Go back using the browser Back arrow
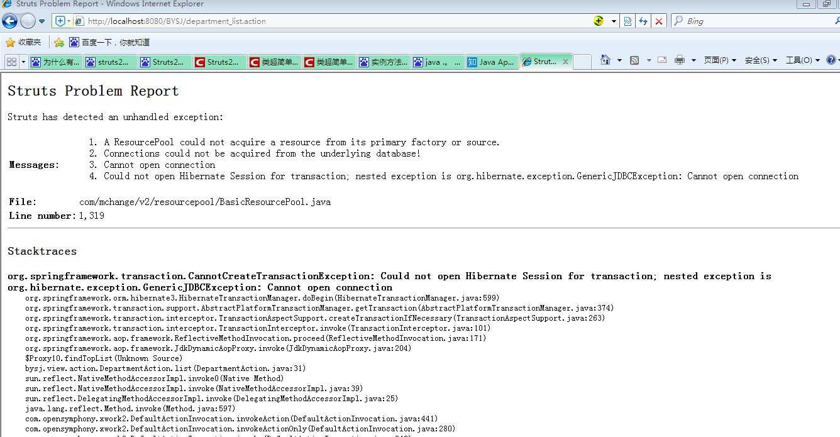Image resolution: width=840 pixels, height=437 pixels. [9, 21]
